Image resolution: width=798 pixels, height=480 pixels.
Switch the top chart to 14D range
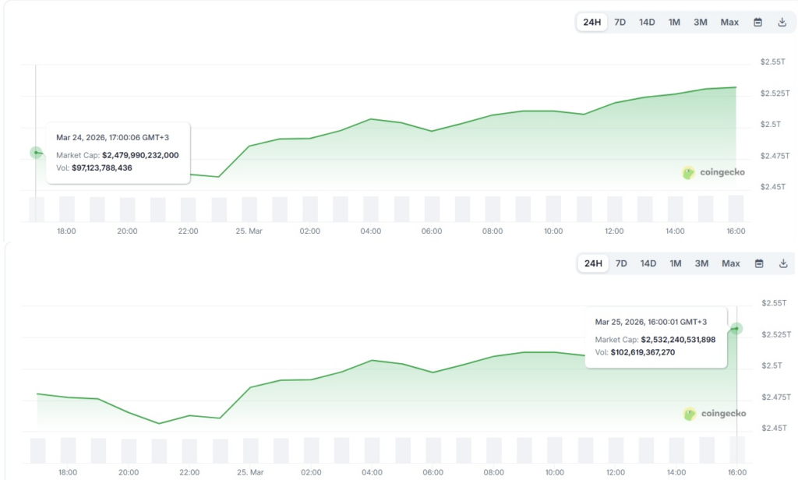pyautogui.click(x=647, y=22)
